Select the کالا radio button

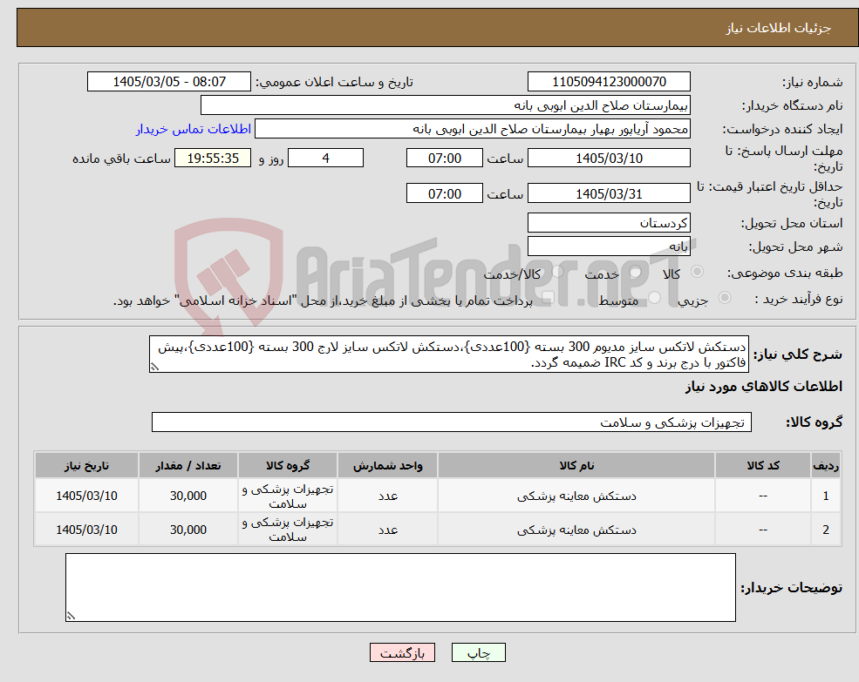click(698, 272)
